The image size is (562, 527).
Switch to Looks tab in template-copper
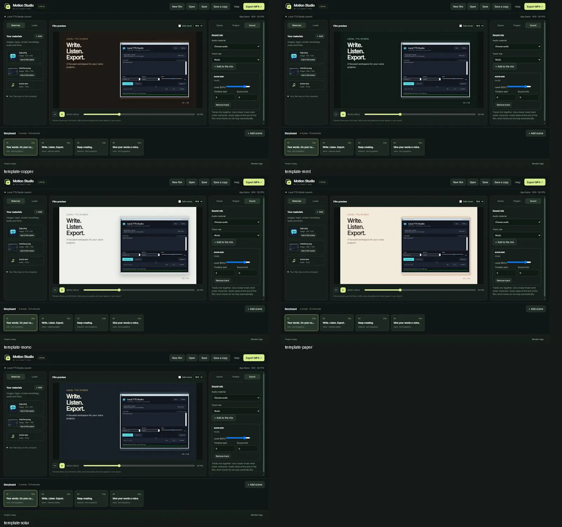34,25
